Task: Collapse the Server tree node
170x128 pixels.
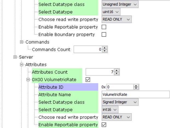Action: 15,57
